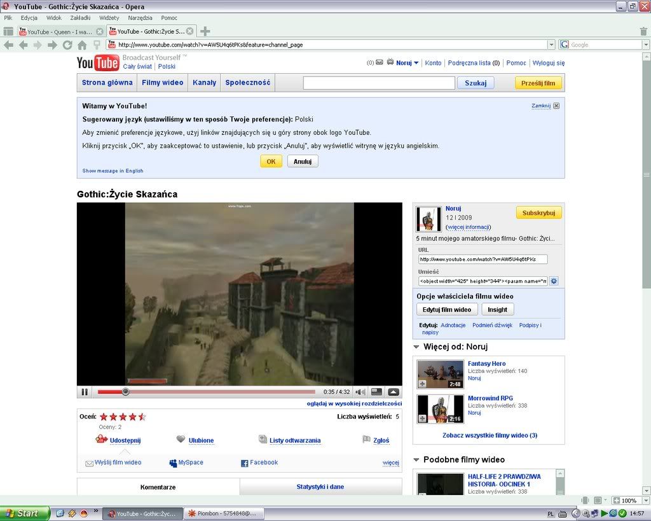Cancel language setting with Anuluj button
This screenshot has height=521, width=651.
(x=303, y=161)
